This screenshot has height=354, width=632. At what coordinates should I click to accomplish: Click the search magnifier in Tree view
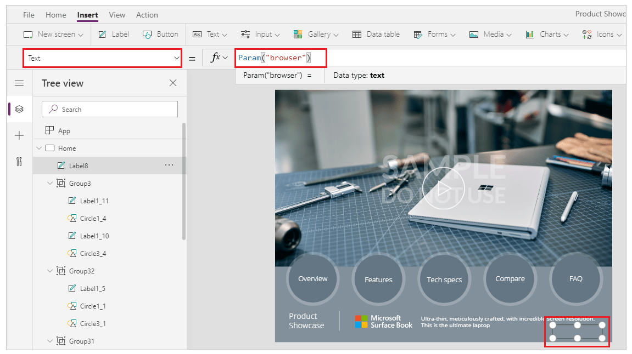[52, 109]
